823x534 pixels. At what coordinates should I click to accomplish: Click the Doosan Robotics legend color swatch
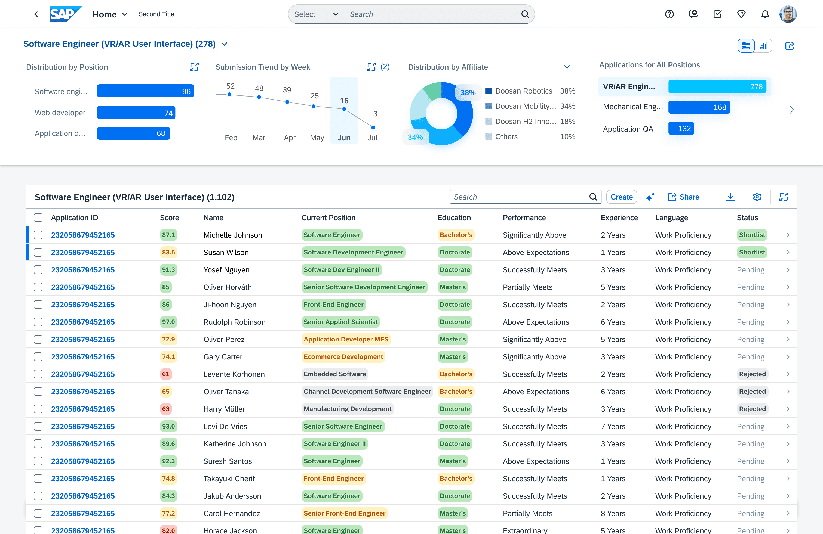[488, 91]
